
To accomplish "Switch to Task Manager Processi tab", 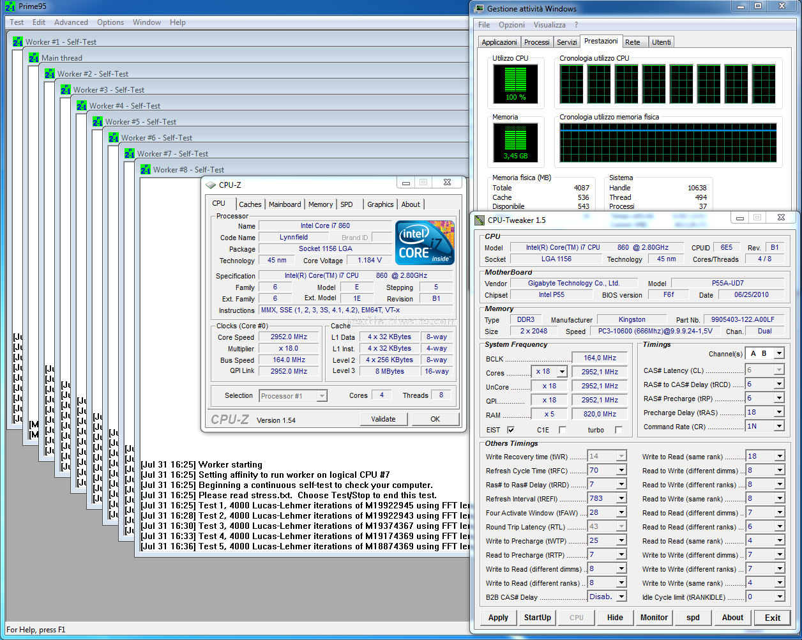I will [536, 42].
